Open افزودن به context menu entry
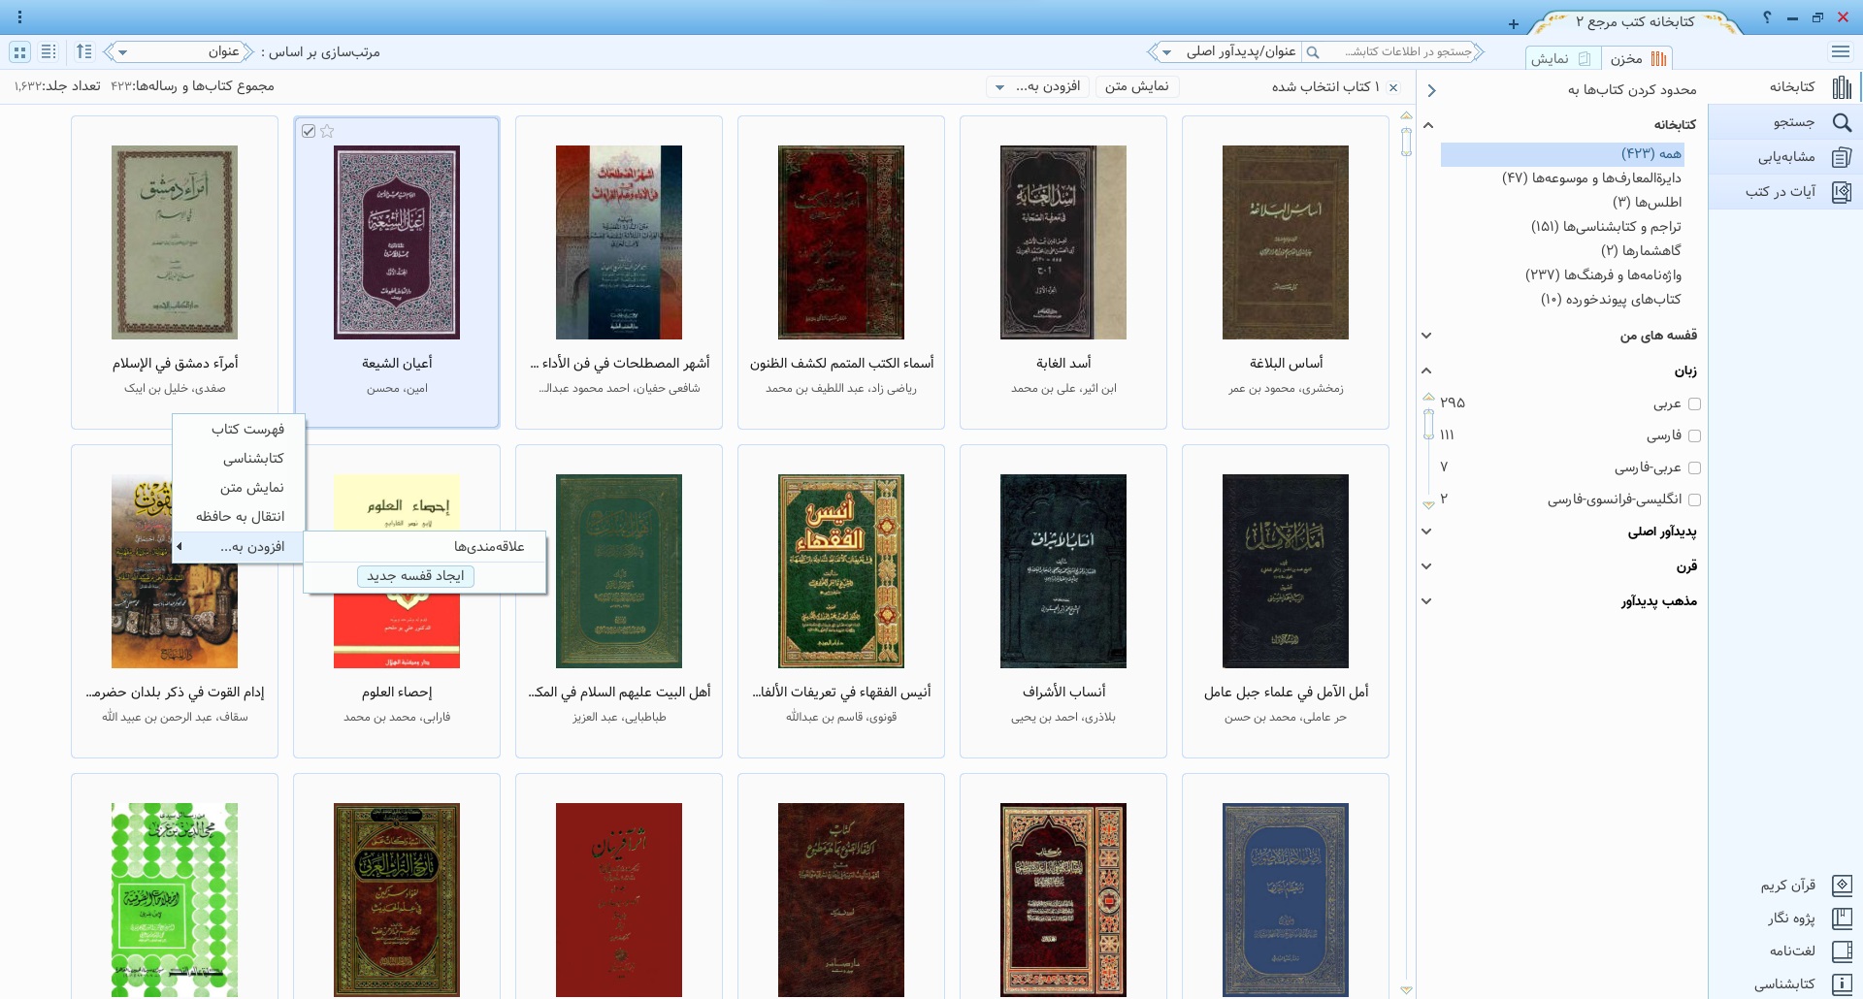Image resolution: width=1863 pixels, height=999 pixels. (239, 547)
